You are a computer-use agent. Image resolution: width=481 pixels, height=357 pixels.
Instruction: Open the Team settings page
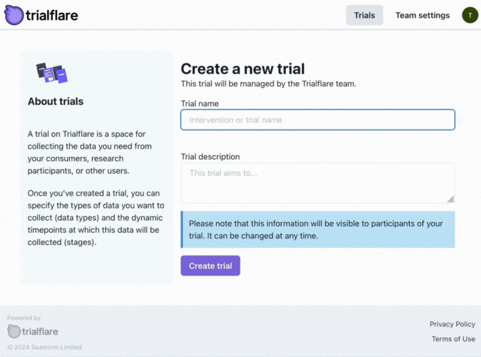coord(422,15)
